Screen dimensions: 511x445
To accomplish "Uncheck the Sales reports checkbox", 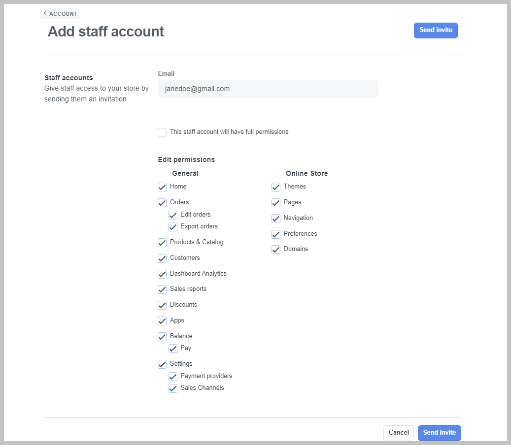I will 162,289.
